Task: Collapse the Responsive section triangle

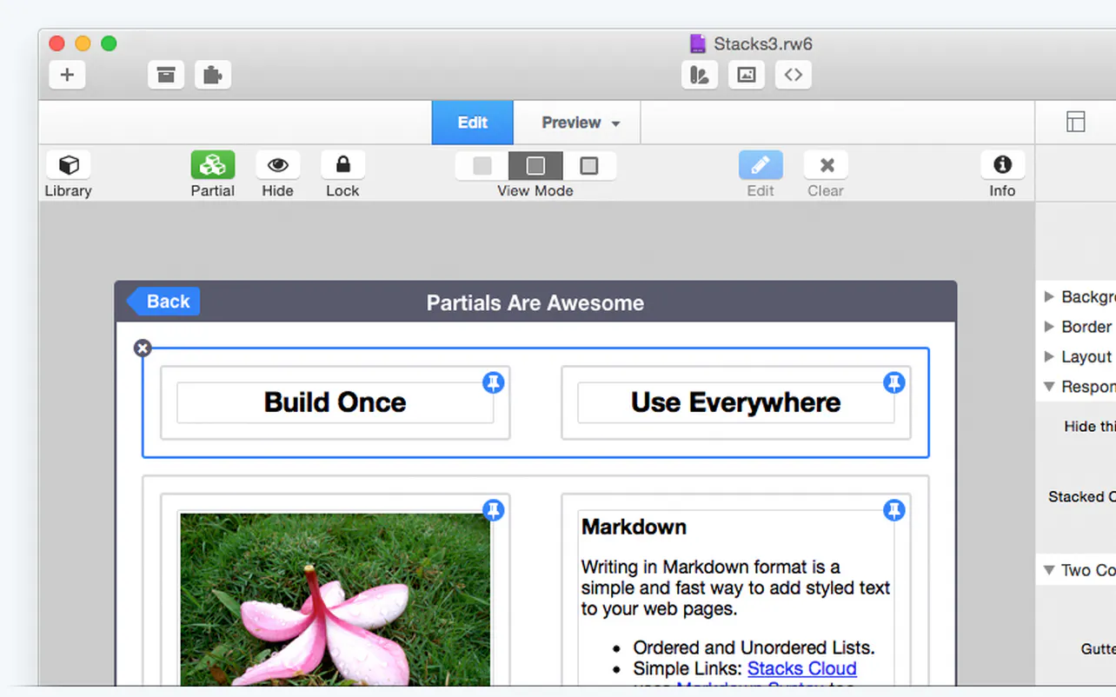Action: pyautogui.click(x=1049, y=387)
